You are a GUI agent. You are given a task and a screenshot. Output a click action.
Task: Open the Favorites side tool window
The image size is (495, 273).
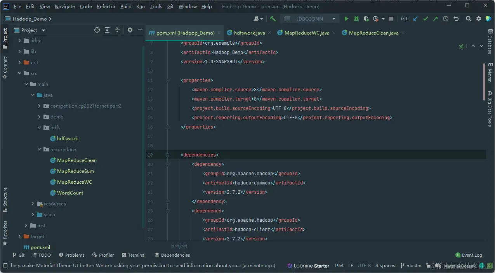(x=5, y=233)
